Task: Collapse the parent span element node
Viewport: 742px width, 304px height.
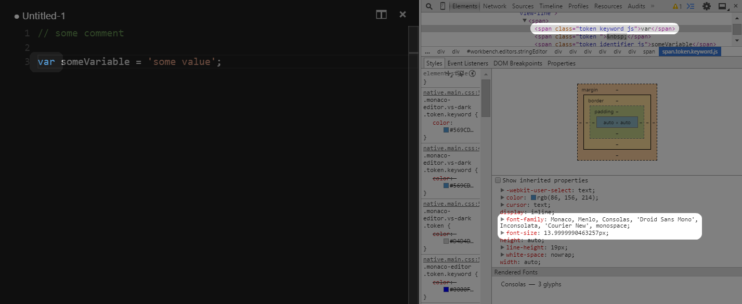Action: click(x=525, y=20)
